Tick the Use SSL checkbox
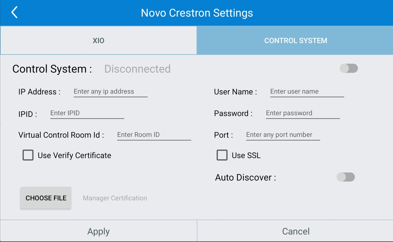Image resolution: width=393 pixels, height=242 pixels. 222,155
